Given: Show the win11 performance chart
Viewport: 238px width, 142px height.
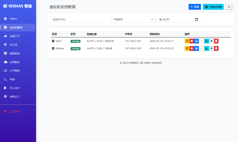Looking at the screenshot, I should 206,41.
